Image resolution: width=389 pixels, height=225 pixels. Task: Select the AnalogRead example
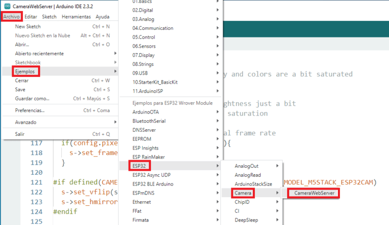(x=248, y=175)
